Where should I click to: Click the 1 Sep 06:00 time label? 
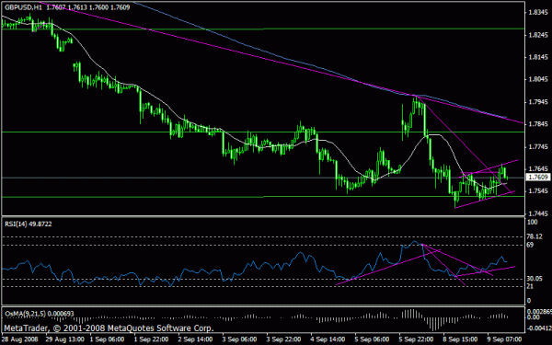108,339
